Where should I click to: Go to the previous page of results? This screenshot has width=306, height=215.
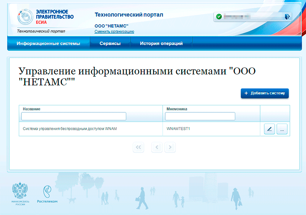(157, 147)
